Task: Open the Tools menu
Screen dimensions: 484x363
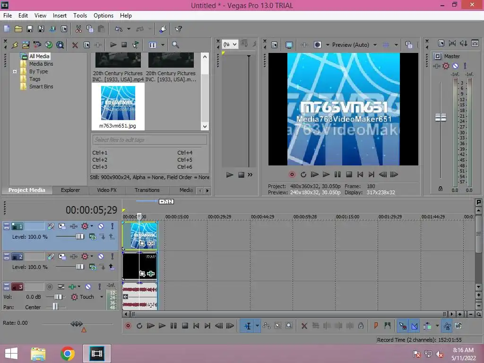Action: pos(80,16)
